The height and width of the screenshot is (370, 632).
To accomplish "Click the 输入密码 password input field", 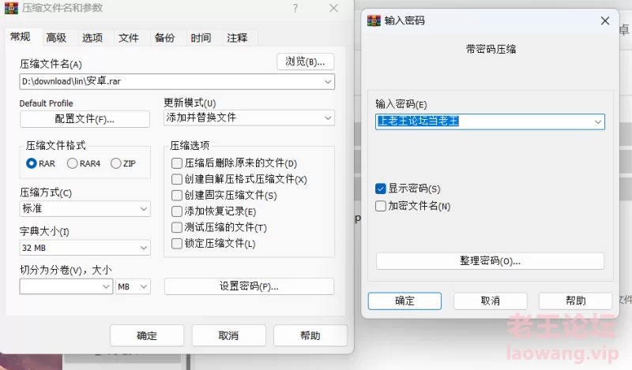I will (483, 121).
